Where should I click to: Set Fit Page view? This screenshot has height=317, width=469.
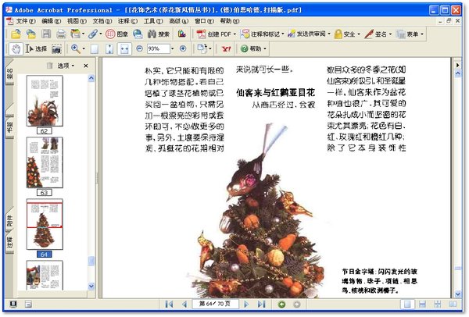[109, 48]
